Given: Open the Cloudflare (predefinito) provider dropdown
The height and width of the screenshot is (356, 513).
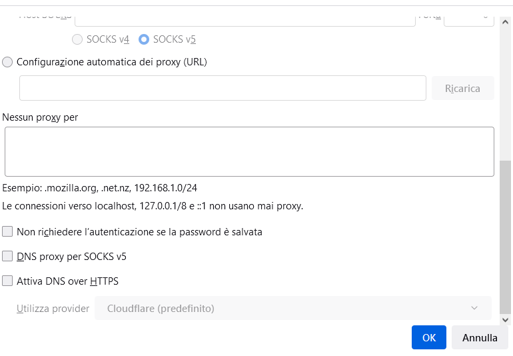Looking at the screenshot, I should (293, 308).
